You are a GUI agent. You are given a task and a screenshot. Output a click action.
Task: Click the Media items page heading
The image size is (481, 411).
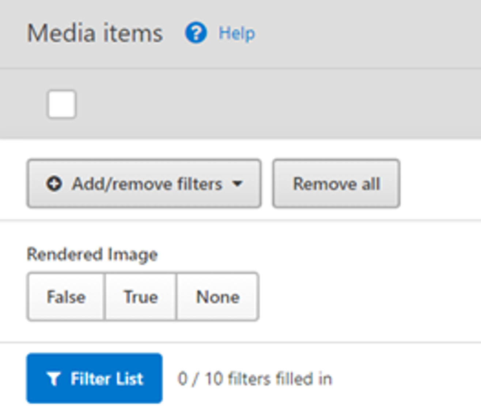click(95, 33)
